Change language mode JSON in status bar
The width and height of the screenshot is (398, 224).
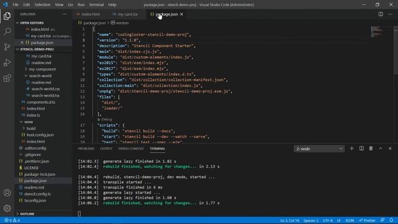tap(349, 220)
